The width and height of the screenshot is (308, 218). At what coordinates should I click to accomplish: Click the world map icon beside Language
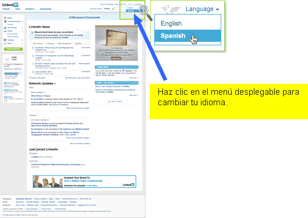[x=171, y=9]
